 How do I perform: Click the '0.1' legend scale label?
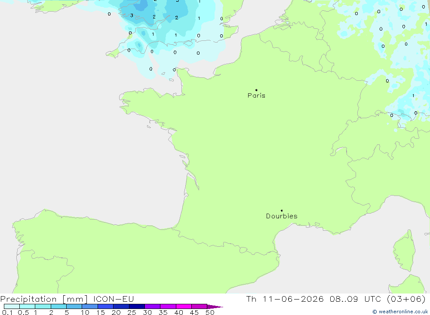coord(7,312)
